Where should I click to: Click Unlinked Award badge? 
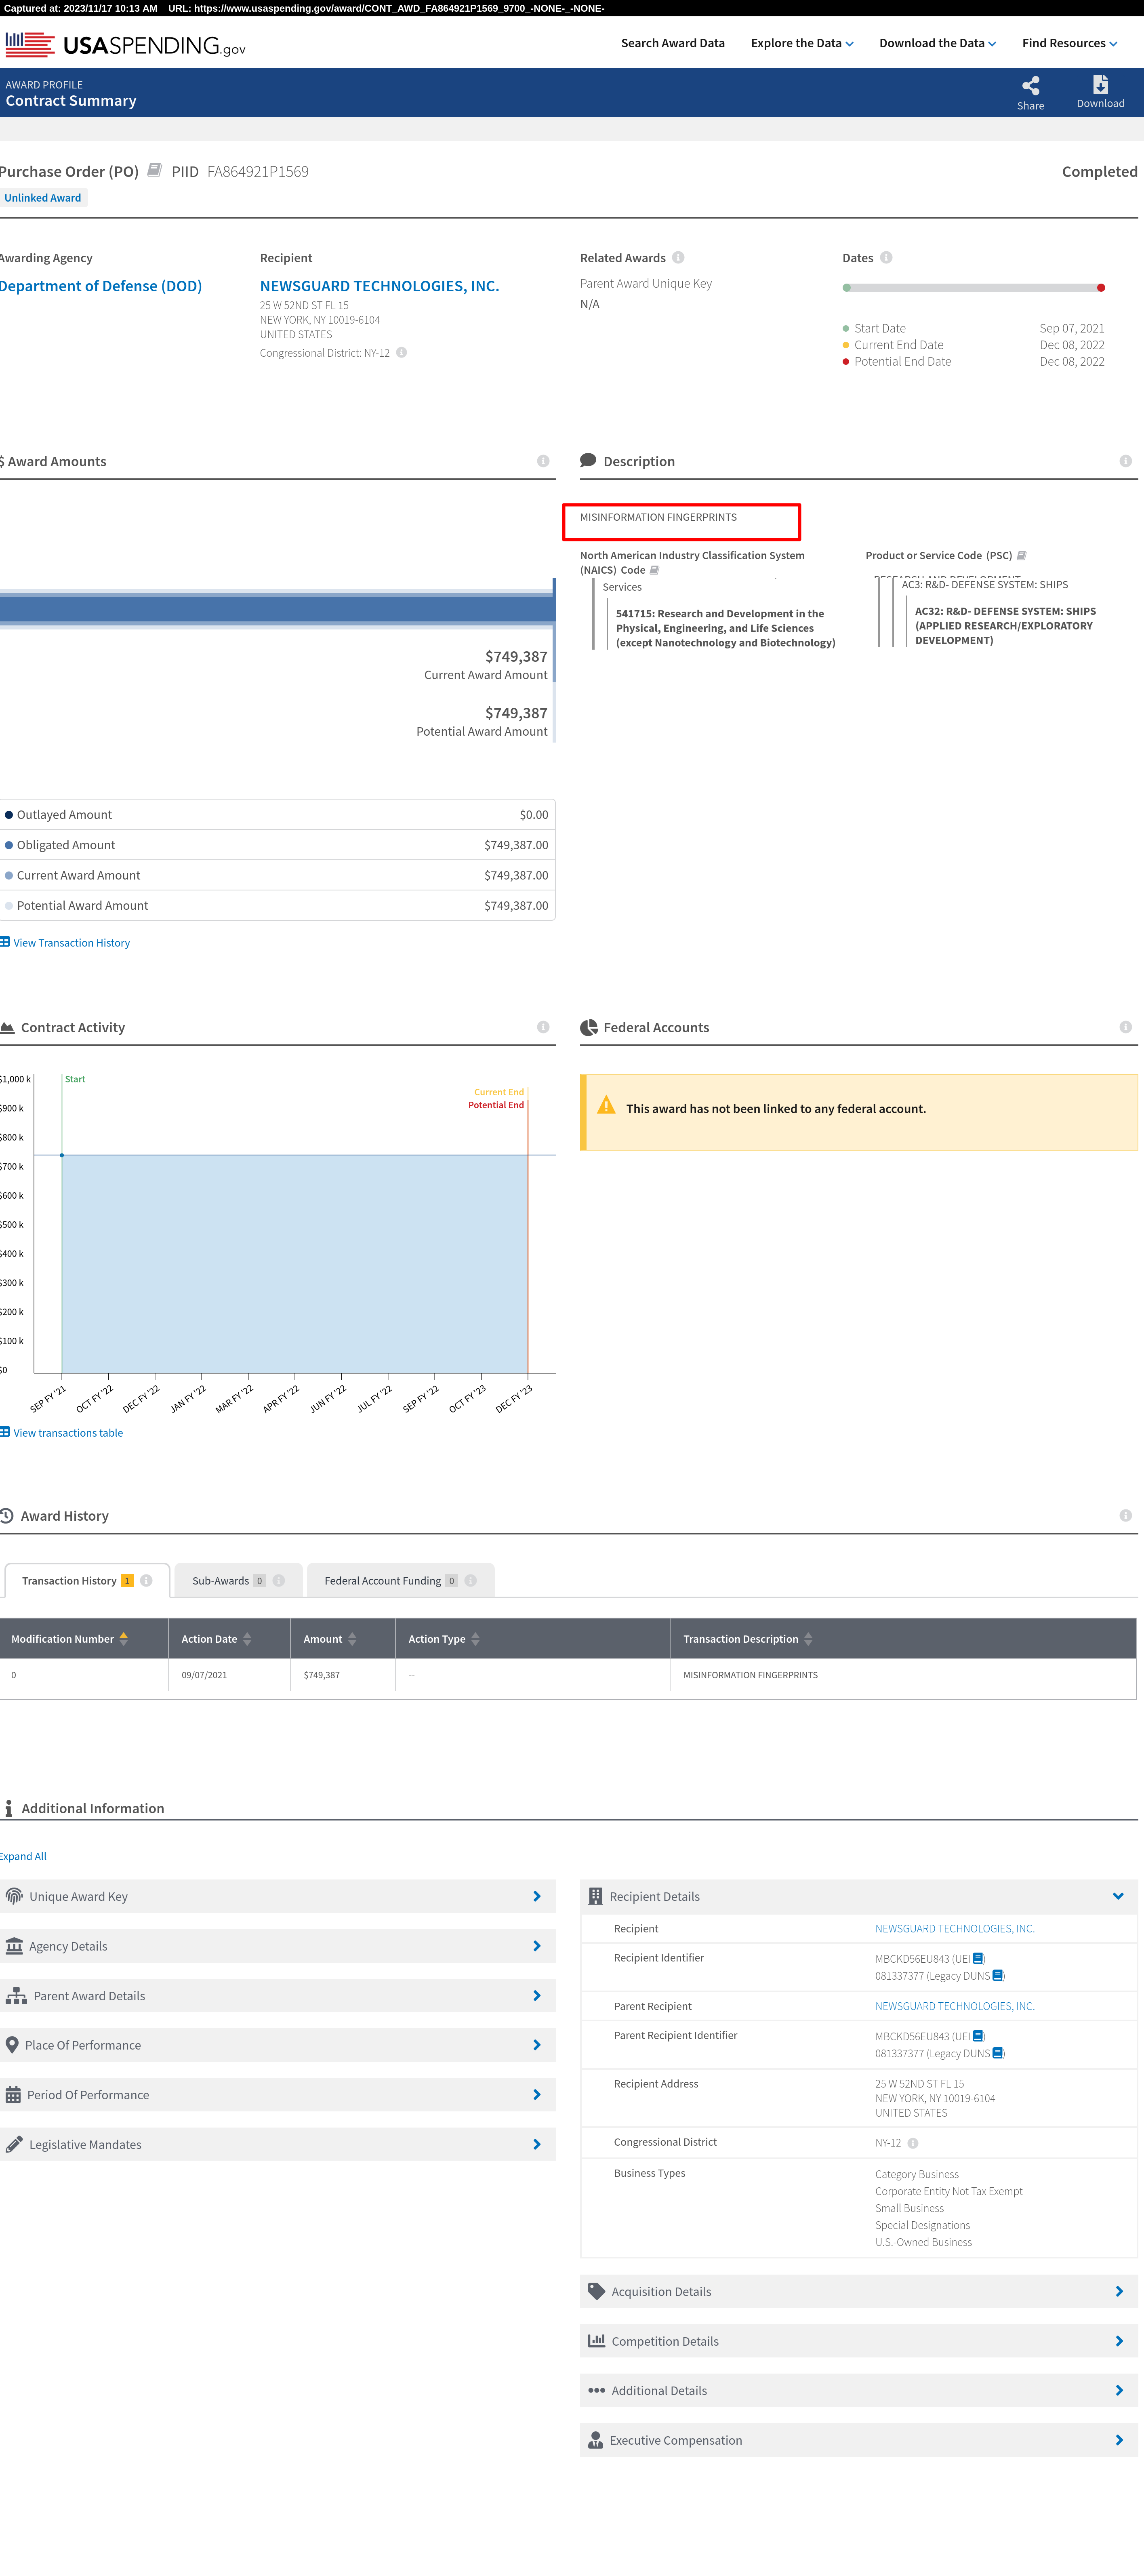43,198
